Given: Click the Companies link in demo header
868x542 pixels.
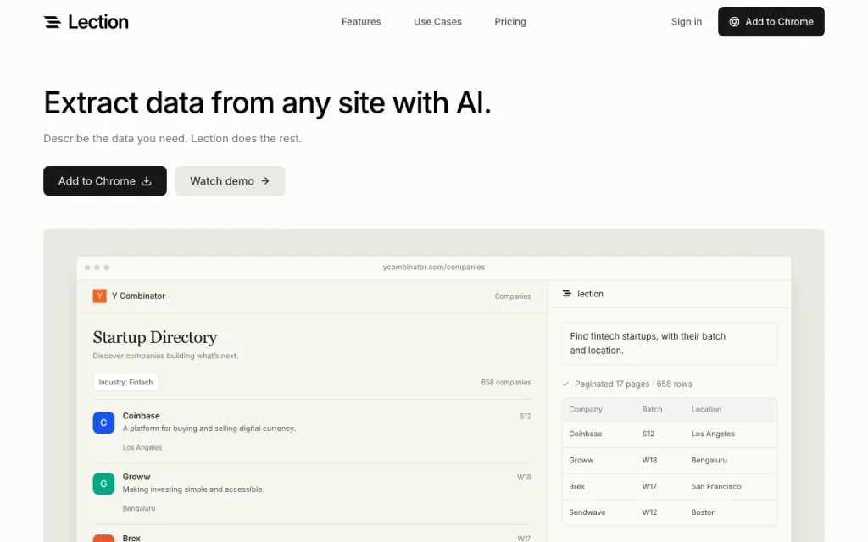Looking at the screenshot, I should [x=513, y=296].
